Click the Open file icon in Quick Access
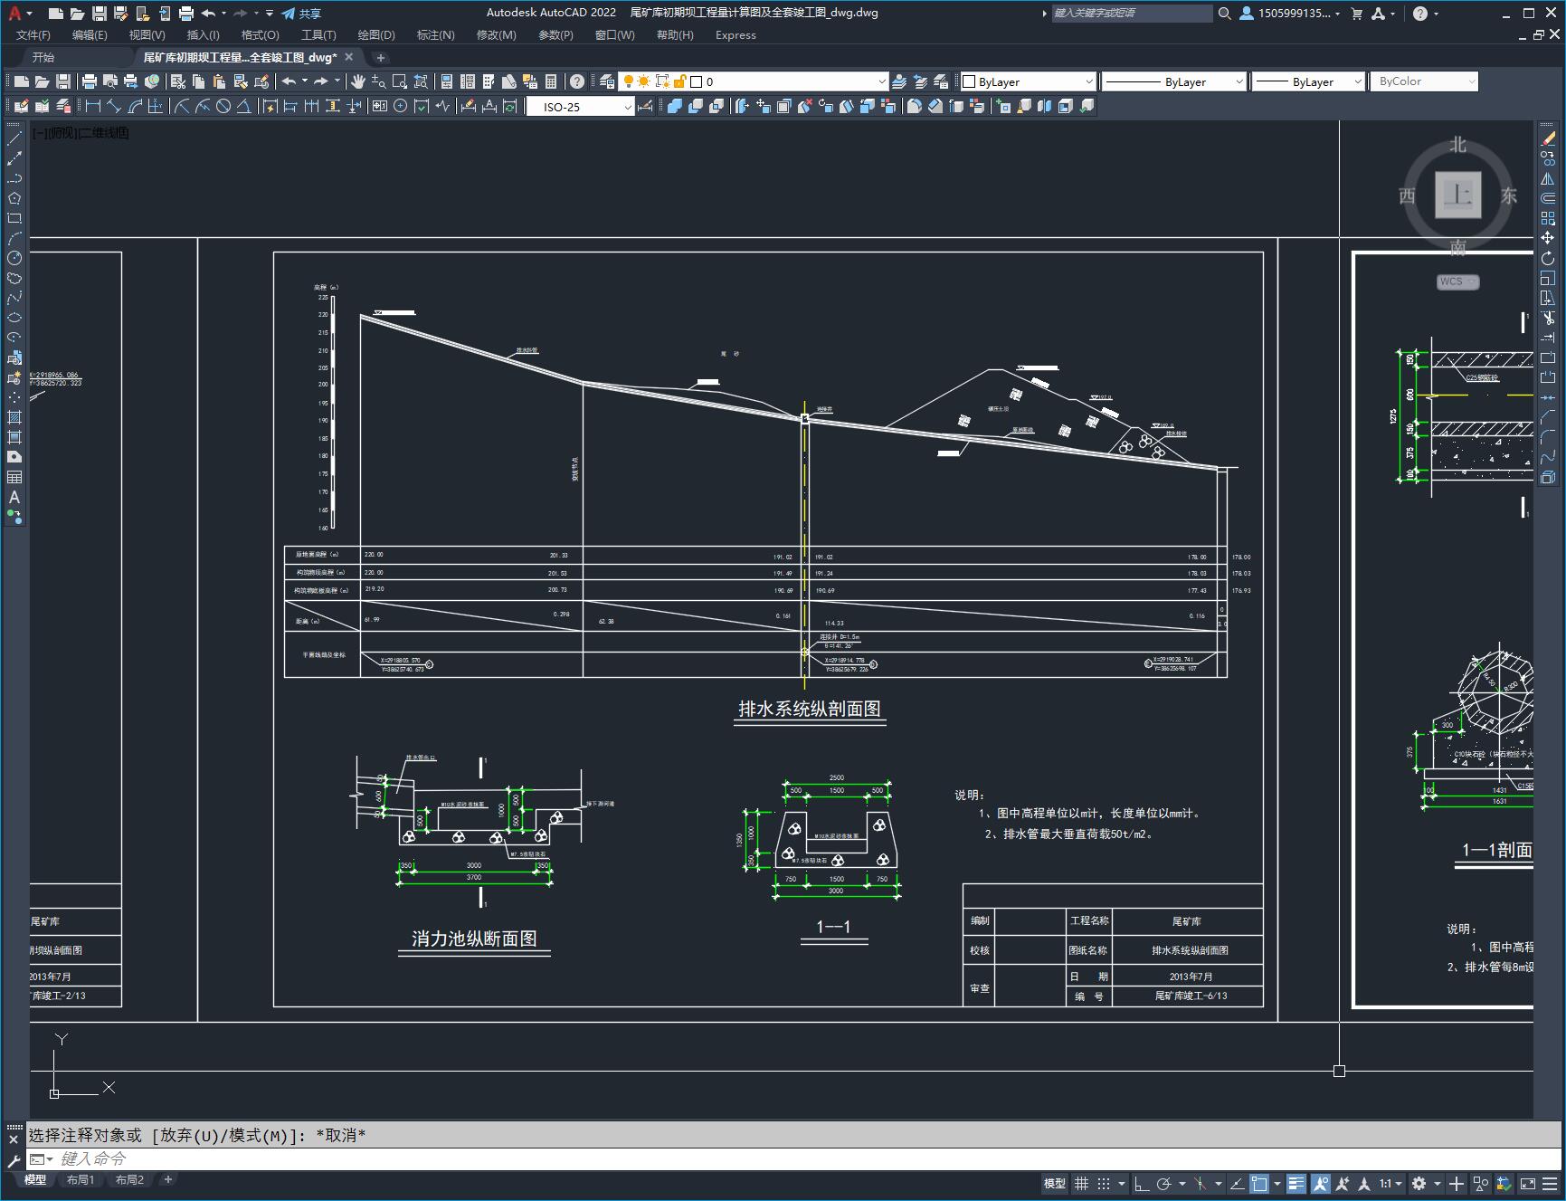The width and height of the screenshot is (1566, 1201). tap(78, 14)
